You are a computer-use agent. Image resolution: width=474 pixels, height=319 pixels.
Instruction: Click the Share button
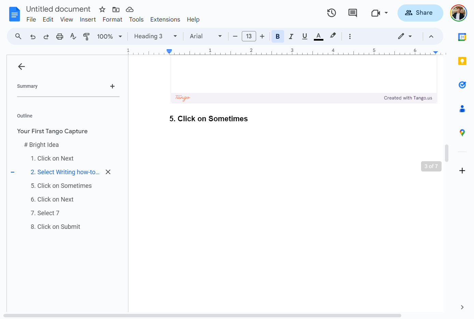tap(420, 13)
